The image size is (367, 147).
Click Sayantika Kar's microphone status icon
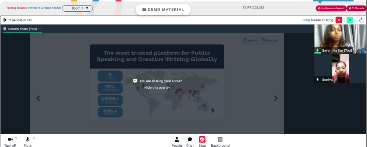tap(317, 50)
